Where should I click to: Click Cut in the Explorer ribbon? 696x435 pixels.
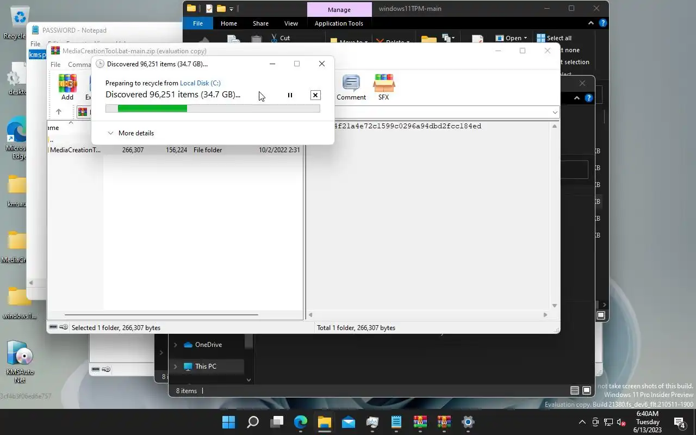click(279, 38)
